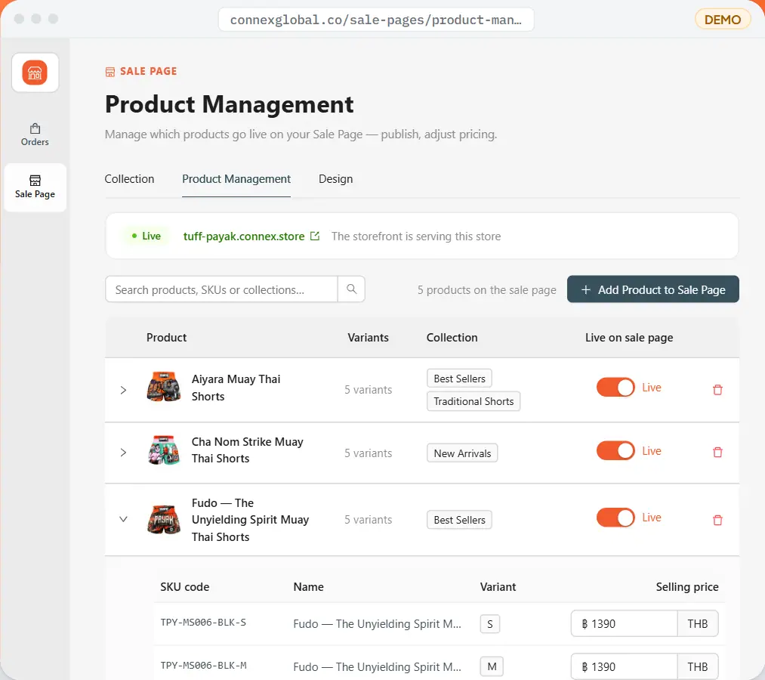Expand the Cha Nom Strike Muay Thai Shorts row
765x680 pixels.
pos(123,453)
